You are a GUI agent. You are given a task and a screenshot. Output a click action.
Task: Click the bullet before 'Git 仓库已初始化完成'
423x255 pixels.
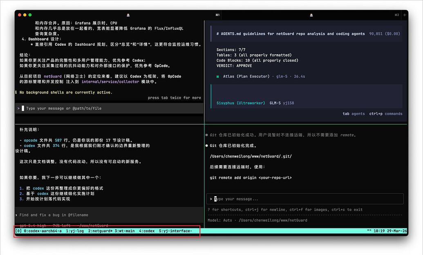pyautogui.click(x=207, y=146)
